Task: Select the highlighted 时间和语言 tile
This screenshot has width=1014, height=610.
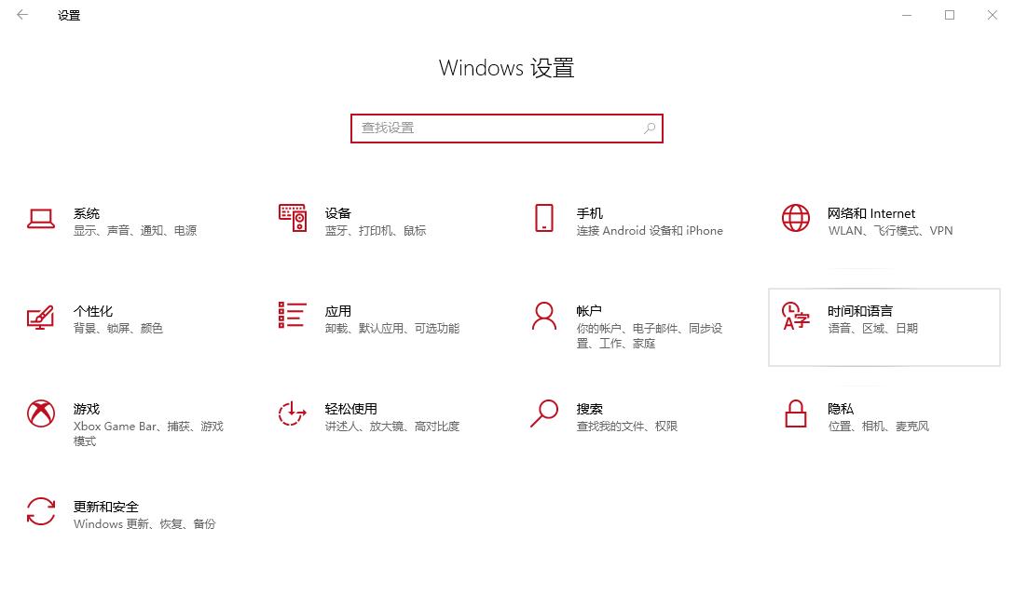Action: (x=884, y=327)
